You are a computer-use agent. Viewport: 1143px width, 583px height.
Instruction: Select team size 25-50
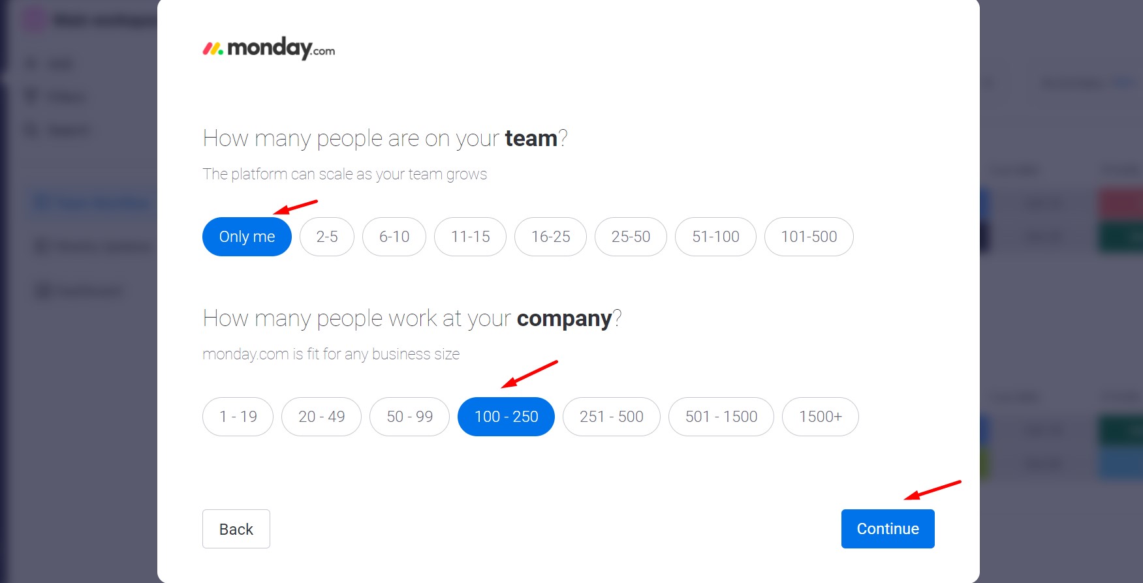pos(631,237)
